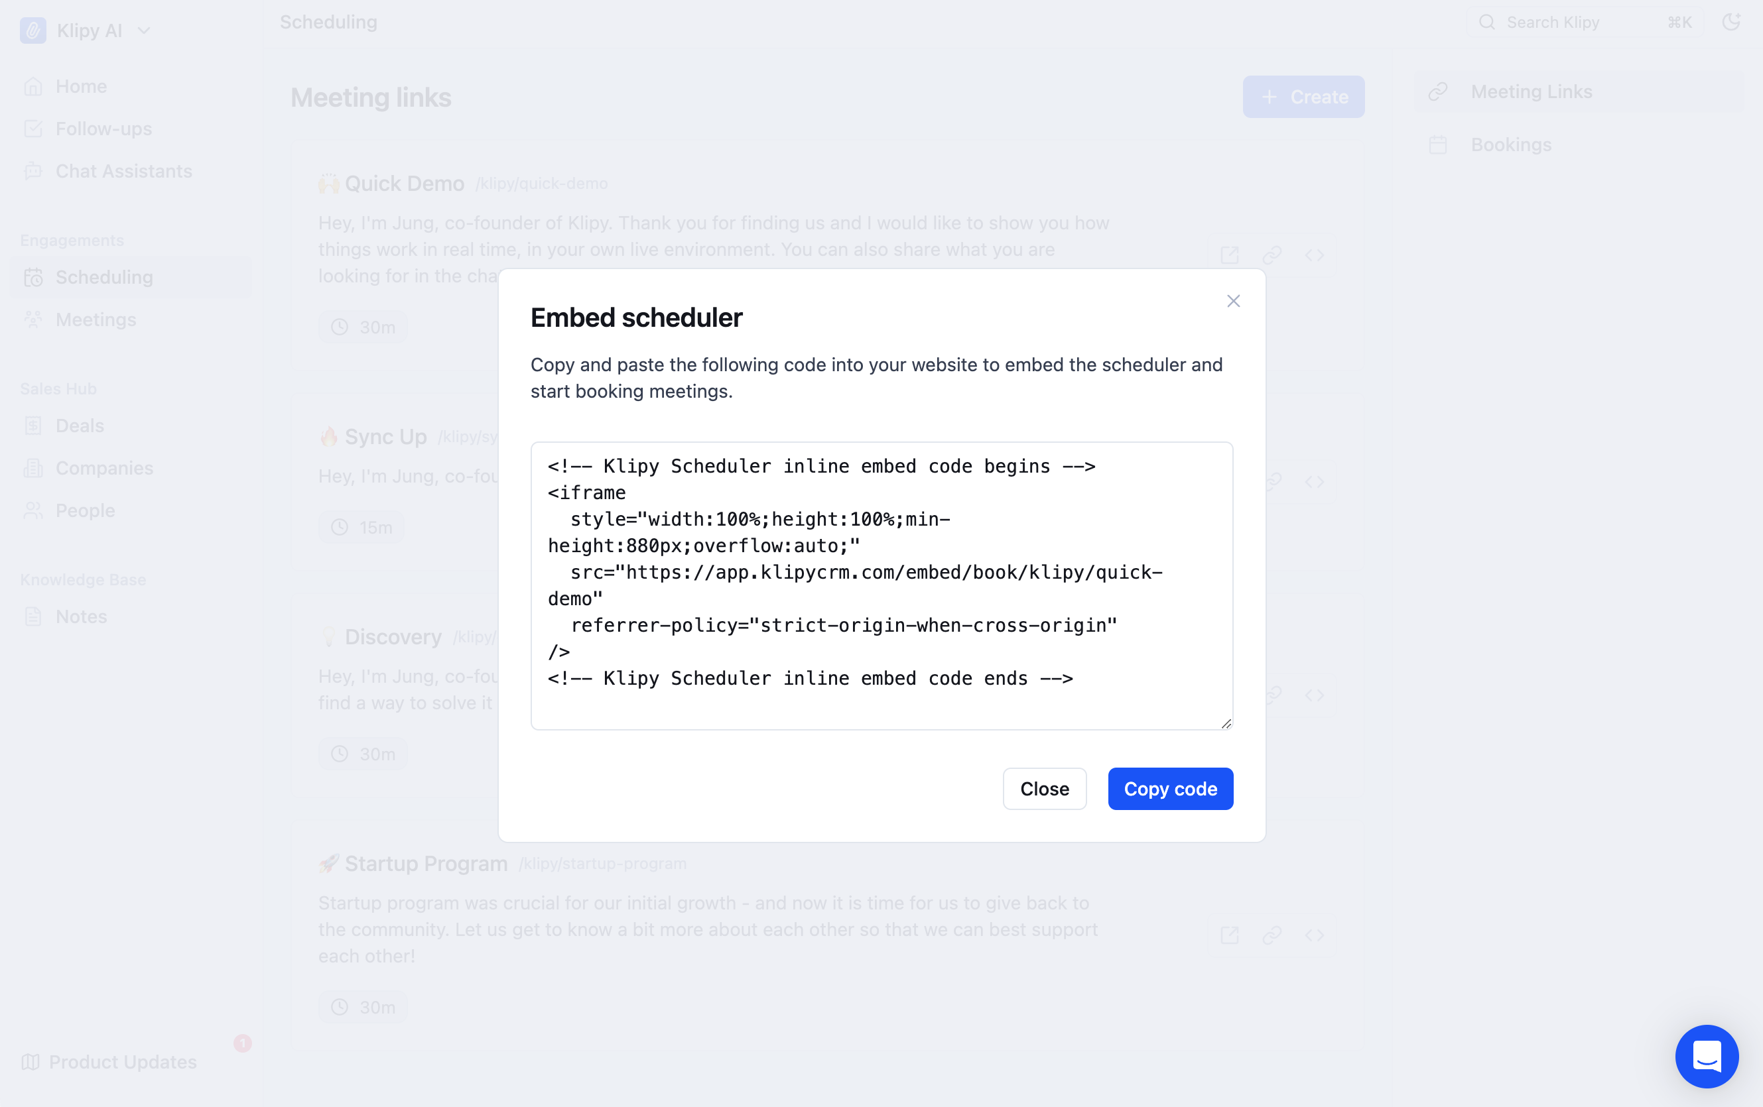Copy the embed code

pyautogui.click(x=1170, y=788)
